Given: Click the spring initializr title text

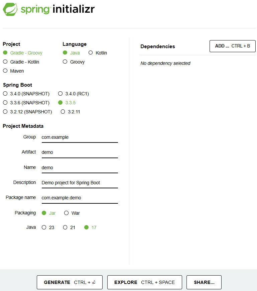Looking at the screenshot, I should click(x=58, y=9).
